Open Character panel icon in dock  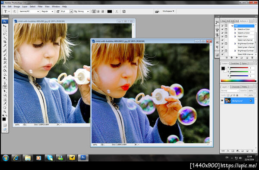coord(217,43)
